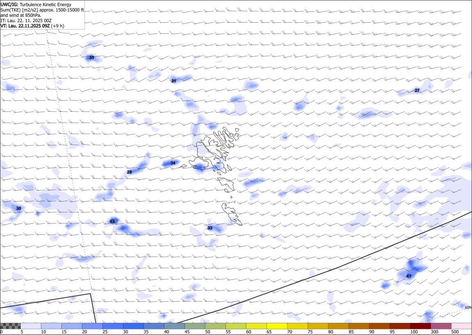Click the TKE value 41 label
472x335 pixels.
point(409,276)
